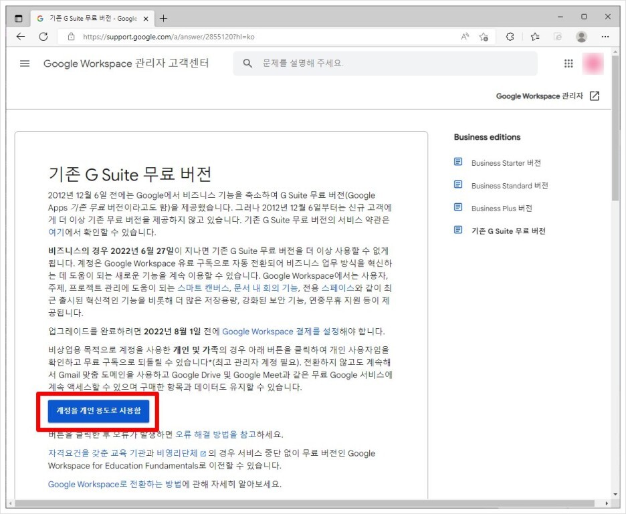Open the 오류 해결 방법을 참고 link
626x514 pixels.
[x=215, y=434]
